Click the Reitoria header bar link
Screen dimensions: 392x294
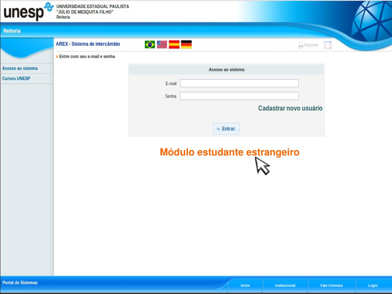click(12, 31)
